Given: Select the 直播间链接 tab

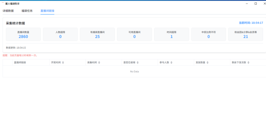Looking at the screenshot, I should tap(47, 11).
